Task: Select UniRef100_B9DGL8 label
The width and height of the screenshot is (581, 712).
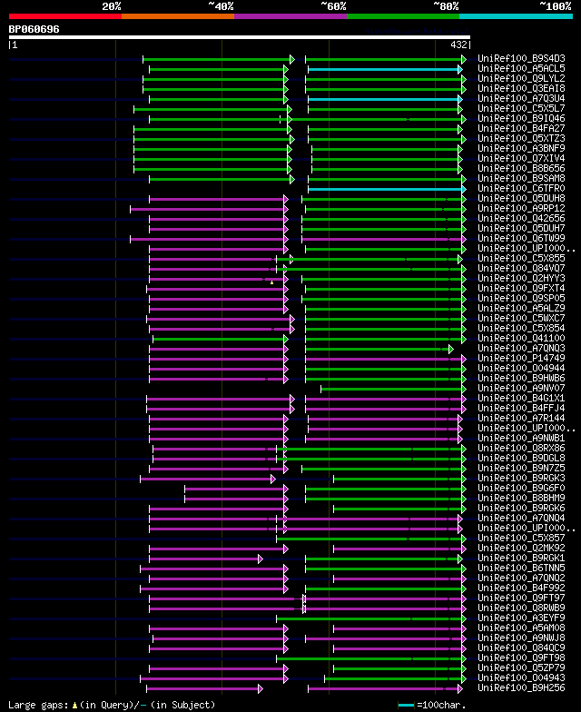Action: click(521, 458)
